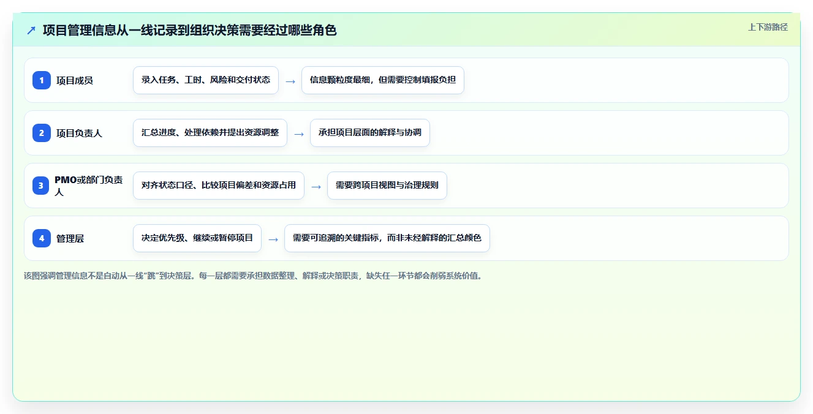Select the 项目负责人 role label

79,133
